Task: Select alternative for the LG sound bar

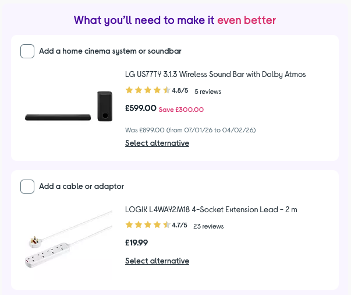Action: pyautogui.click(x=157, y=143)
